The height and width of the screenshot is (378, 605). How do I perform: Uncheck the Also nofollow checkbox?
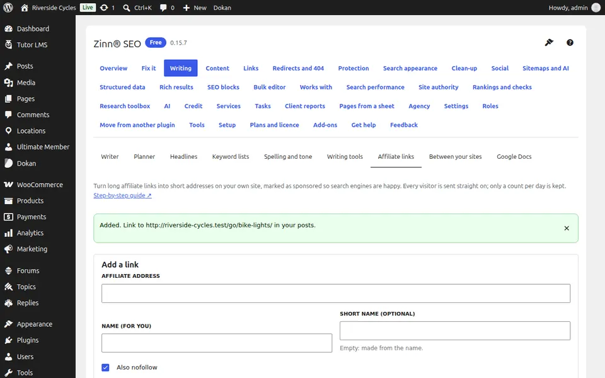click(105, 367)
